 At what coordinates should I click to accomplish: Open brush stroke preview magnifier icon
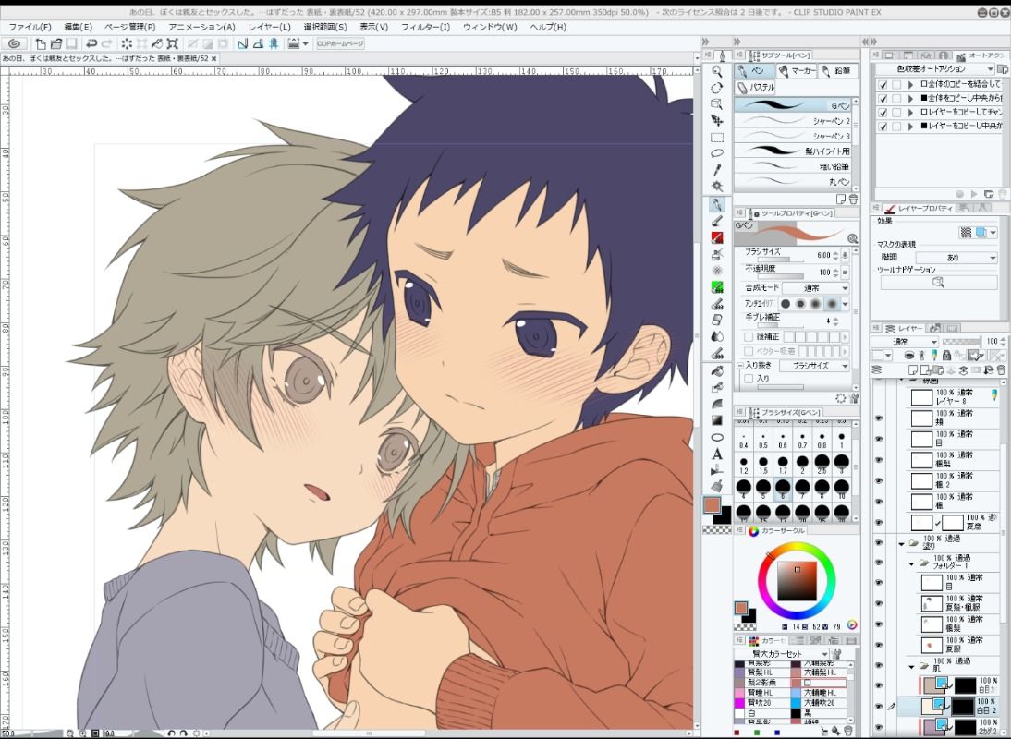pyautogui.click(x=852, y=238)
